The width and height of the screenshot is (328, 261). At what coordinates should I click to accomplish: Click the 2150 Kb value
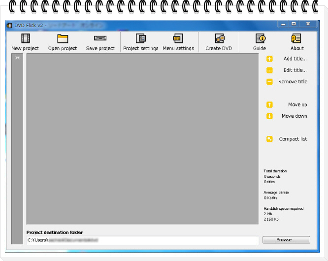click(271, 219)
